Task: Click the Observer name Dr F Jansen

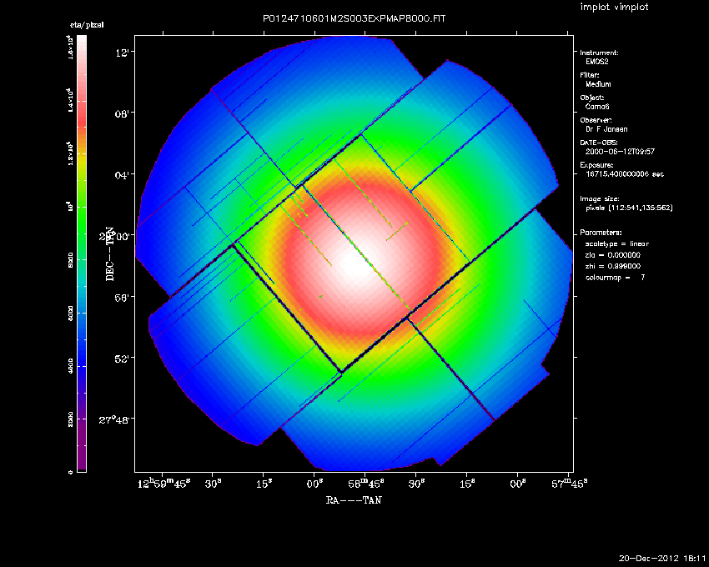Action: (606, 129)
